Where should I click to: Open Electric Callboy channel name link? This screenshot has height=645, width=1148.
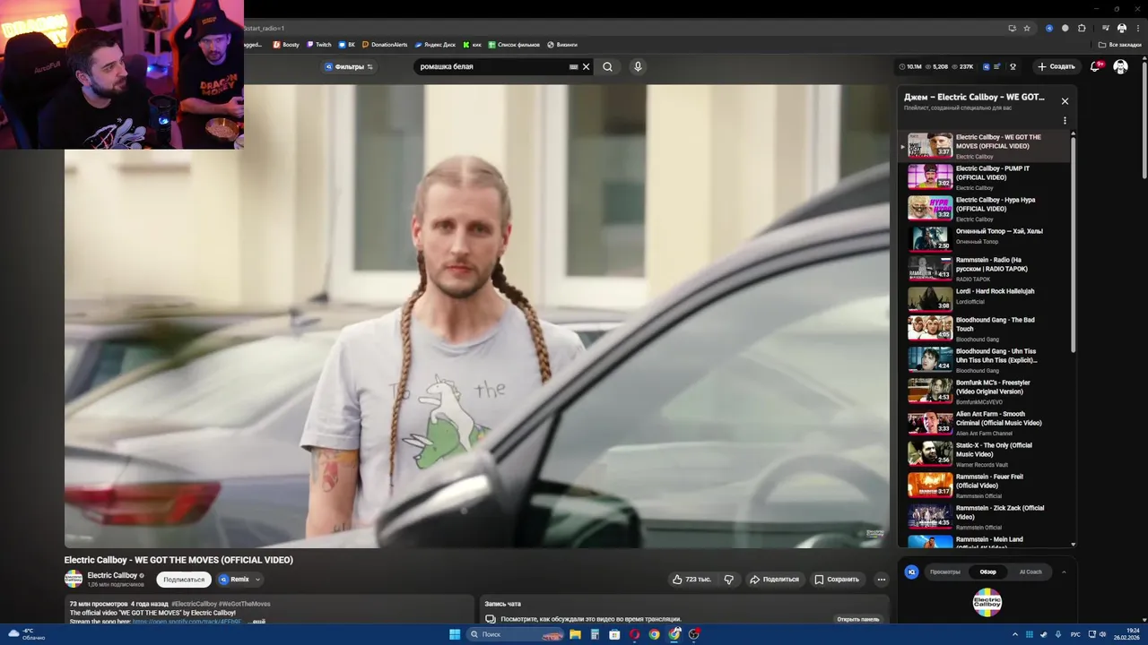coord(112,576)
